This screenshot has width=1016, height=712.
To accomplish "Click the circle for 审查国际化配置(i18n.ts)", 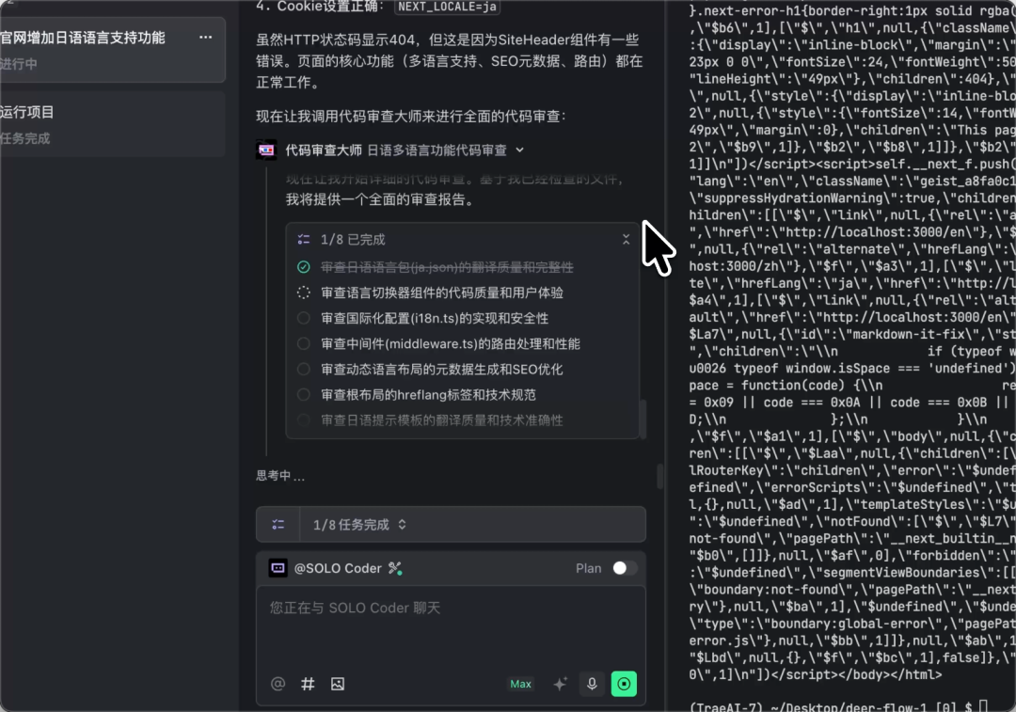I will (303, 318).
